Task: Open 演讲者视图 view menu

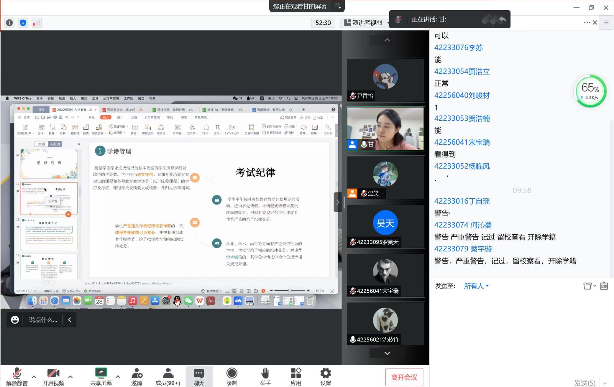Action: [366, 23]
